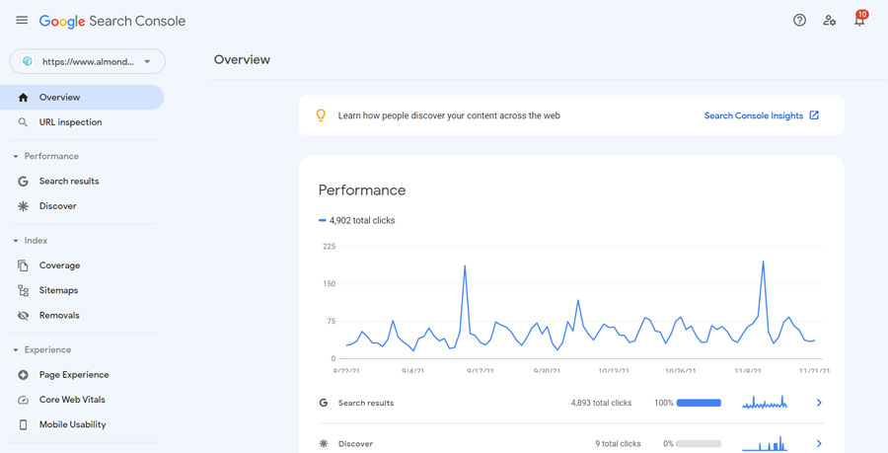Click the 0% progress bar for Discover
888x453 pixels.
point(699,443)
